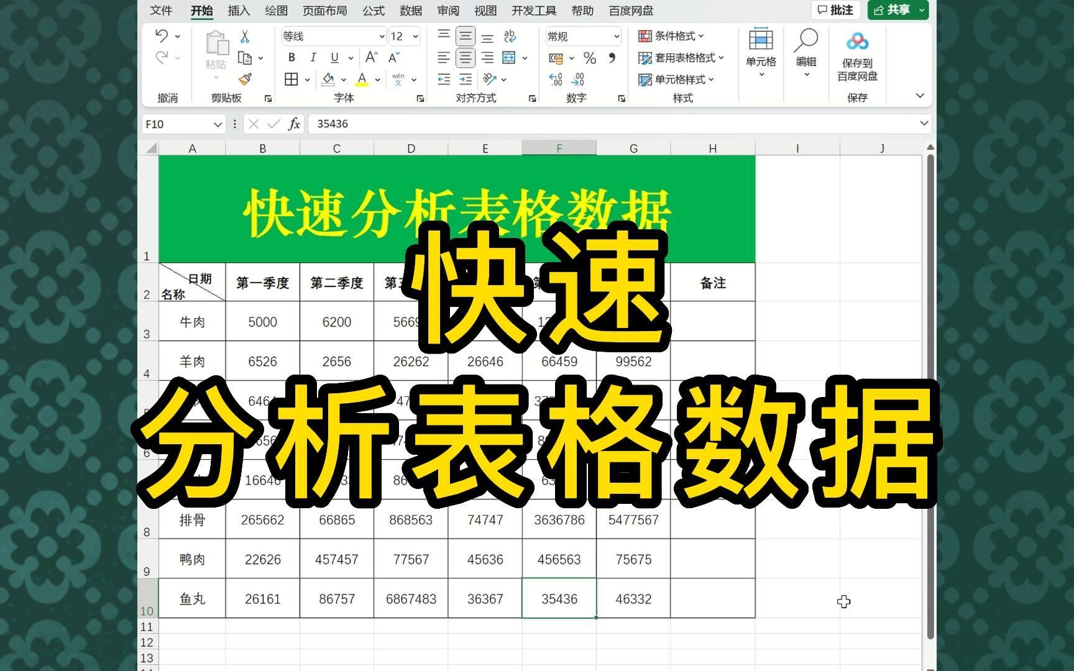Switch to the 公式 ribbon tab
Viewport: 1074px width, 671px height.
point(373,11)
